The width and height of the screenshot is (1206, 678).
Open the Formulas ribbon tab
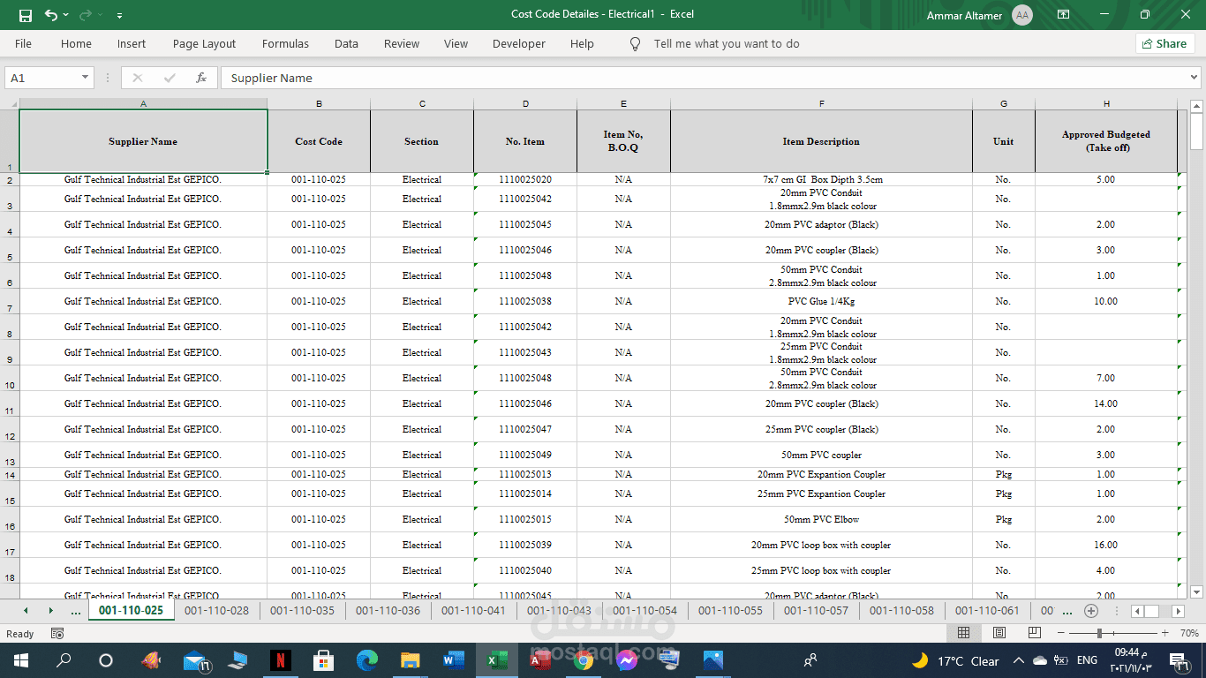[285, 43]
